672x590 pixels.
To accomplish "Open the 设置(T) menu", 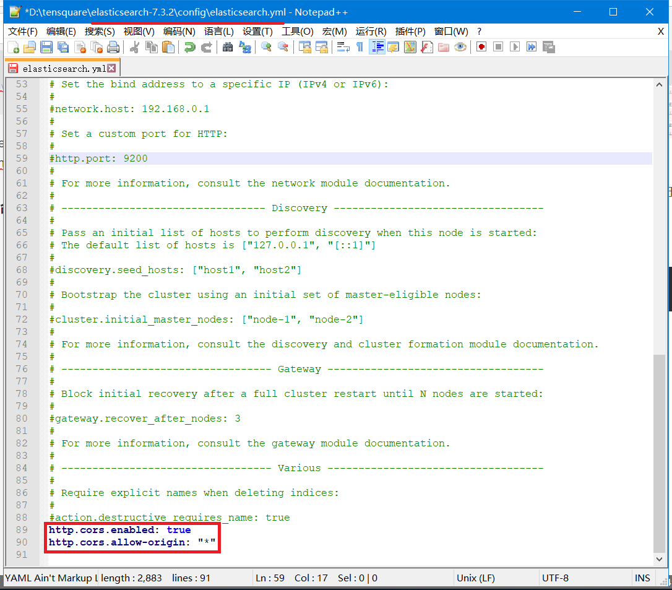I will point(257,32).
